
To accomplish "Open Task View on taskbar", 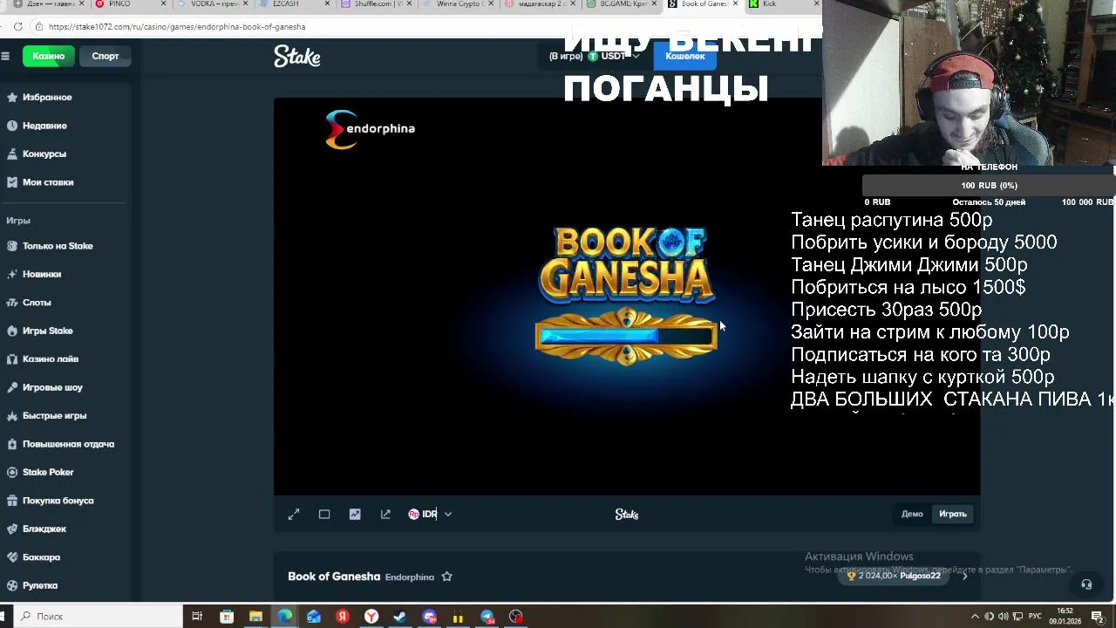I will click(x=197, y=617).
